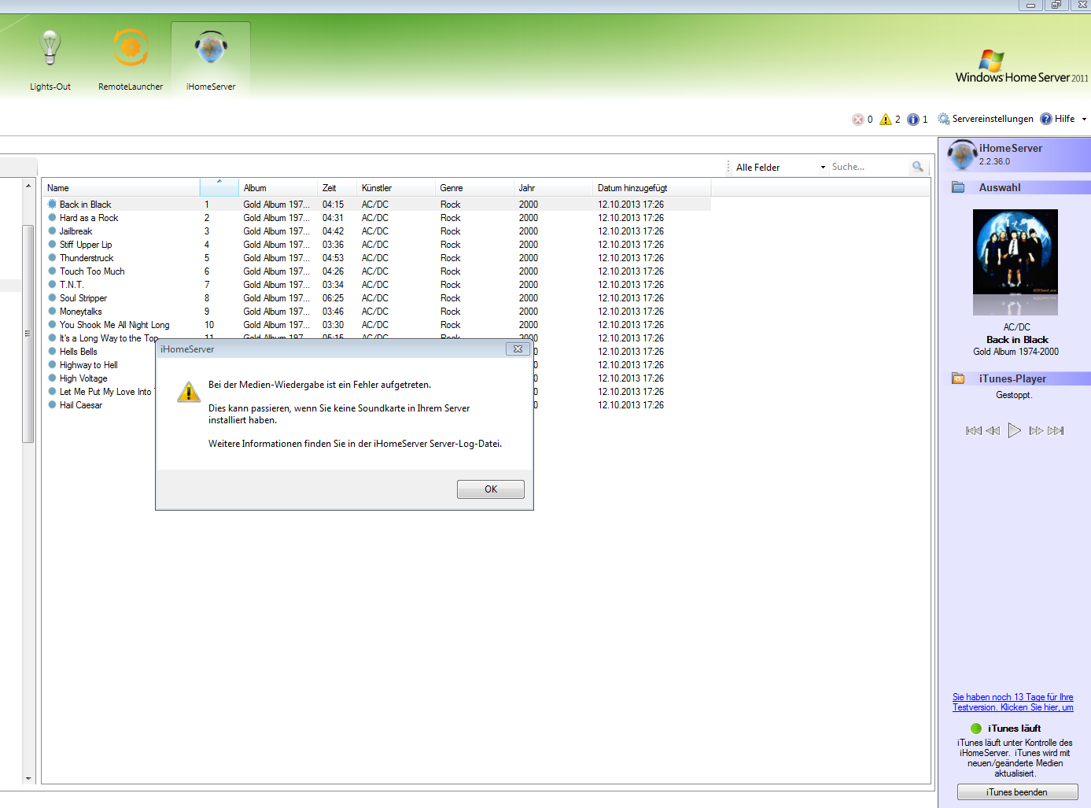Select the iHomeServer tab
This screenshot has height=808, width=1091.
[x=211, y=60]
